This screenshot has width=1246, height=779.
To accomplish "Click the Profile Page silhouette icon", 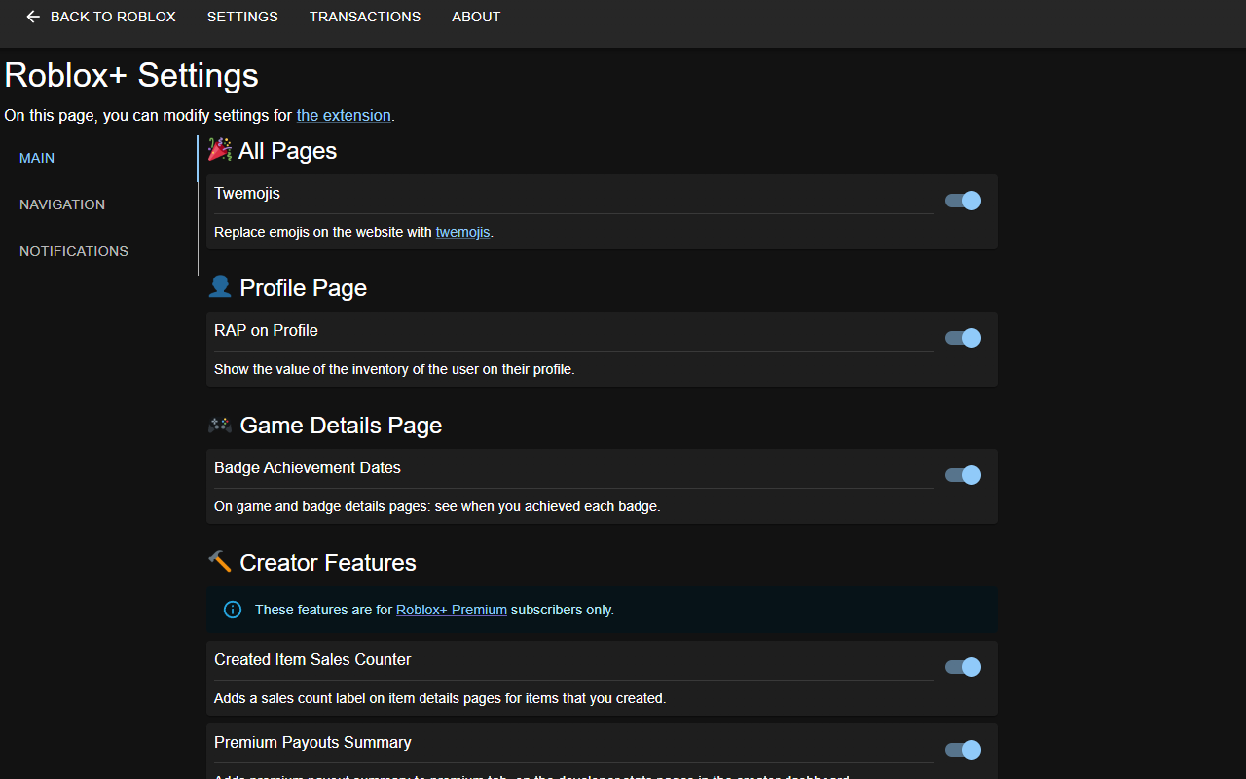I will point(220,286).
